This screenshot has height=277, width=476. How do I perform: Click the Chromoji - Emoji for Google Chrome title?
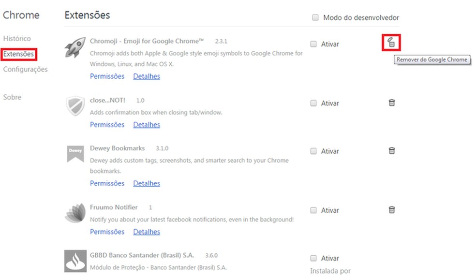click(147, 41)
